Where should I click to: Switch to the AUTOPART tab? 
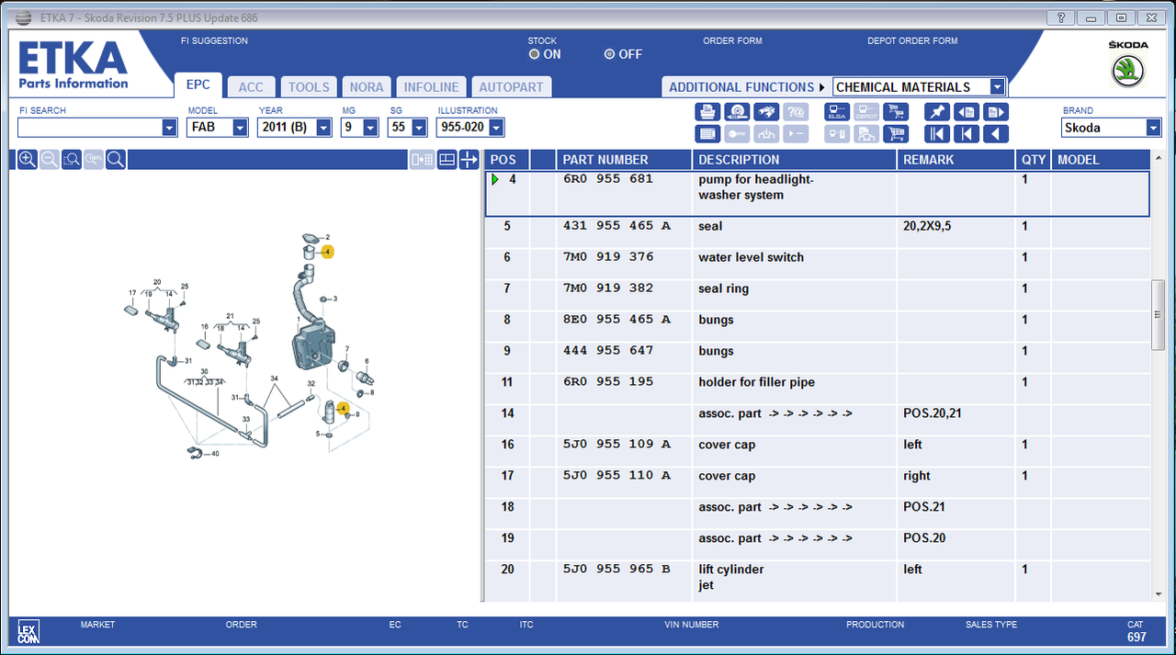(512, 87)
